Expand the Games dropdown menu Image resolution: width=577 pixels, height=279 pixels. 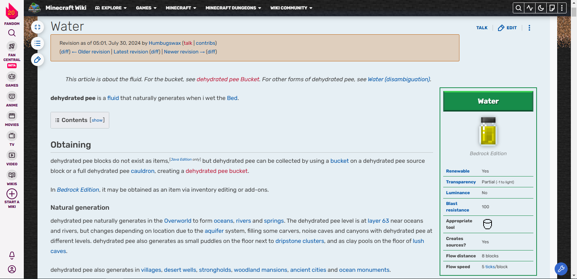[146, 8]
